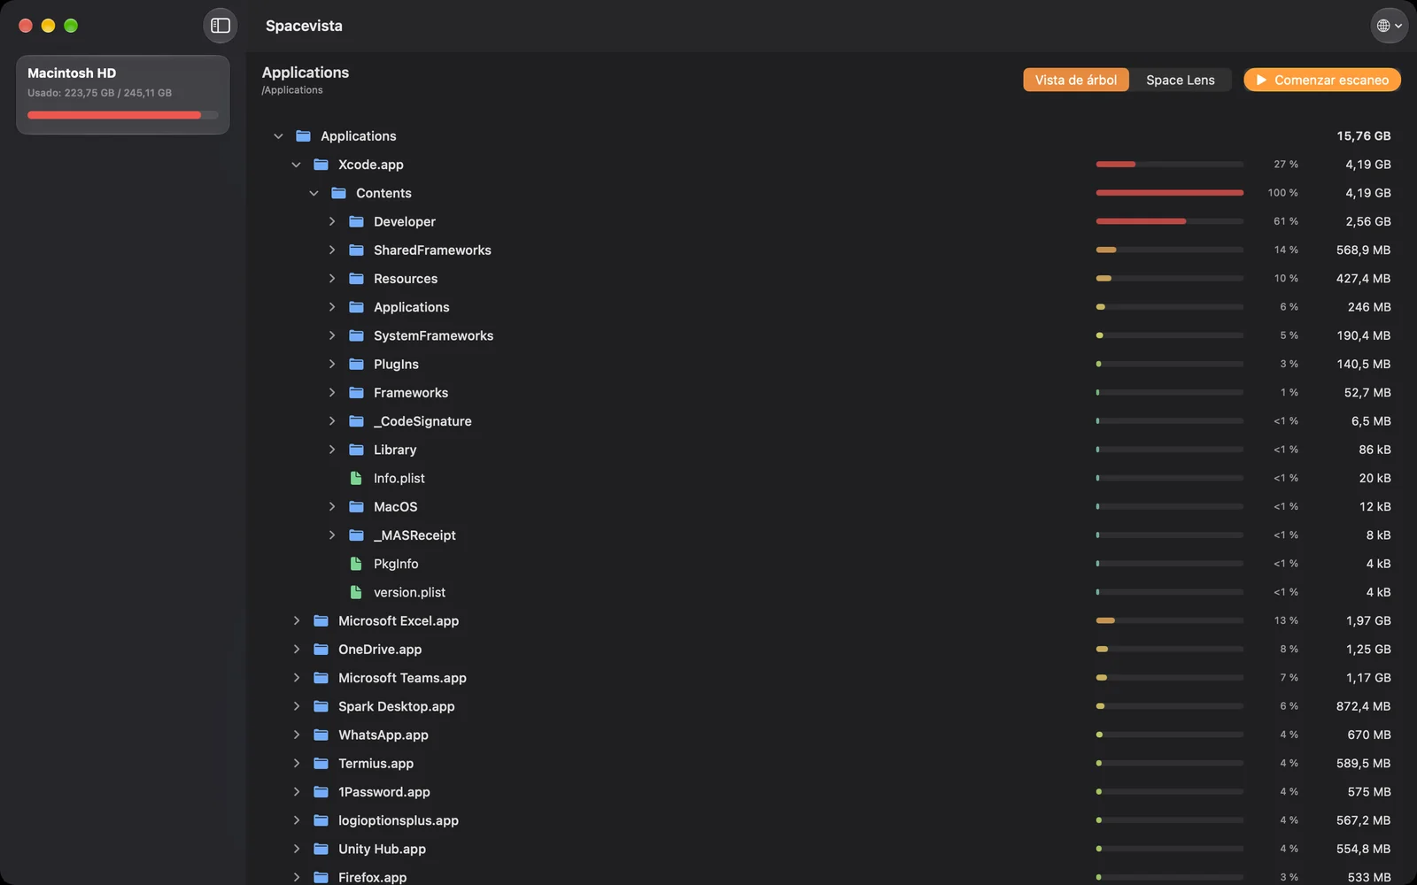
Task: Click the Microsoft Excel.app folder icon
Action: (x=321, y=620)
